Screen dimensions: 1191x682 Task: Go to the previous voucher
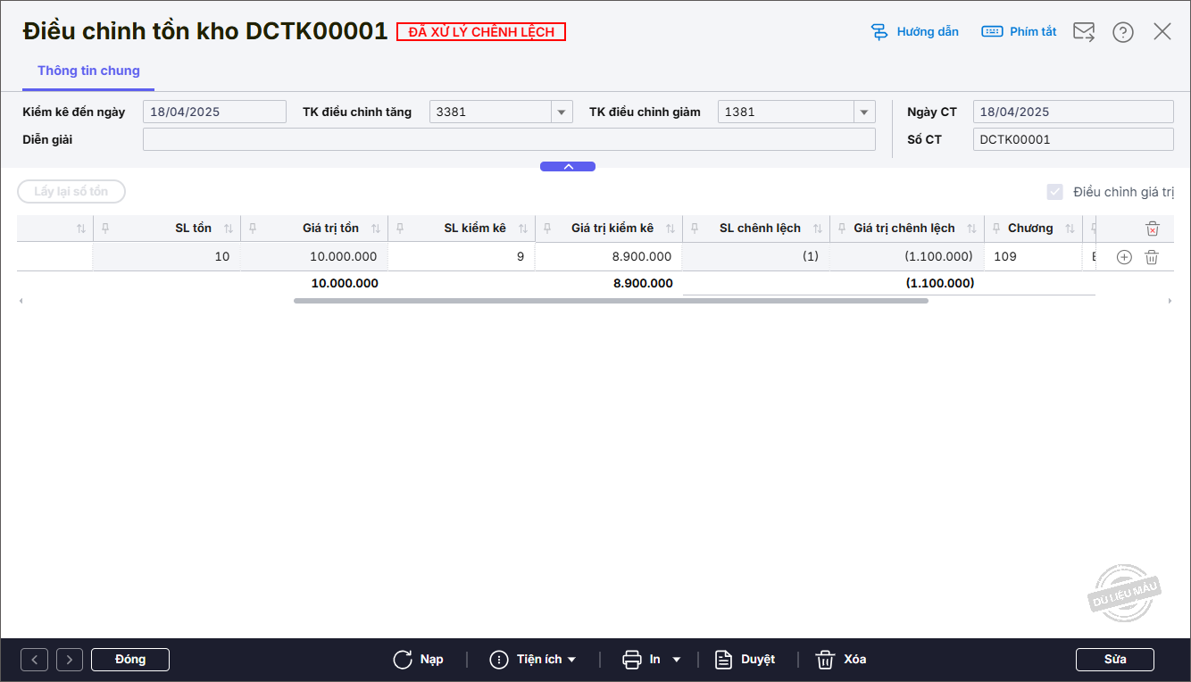click(x=34, y=660)
